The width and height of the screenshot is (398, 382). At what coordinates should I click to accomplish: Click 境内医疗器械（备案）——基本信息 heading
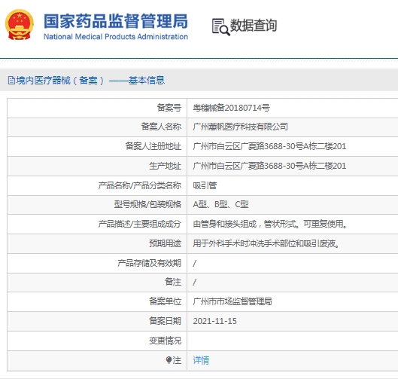coord(90,81)
